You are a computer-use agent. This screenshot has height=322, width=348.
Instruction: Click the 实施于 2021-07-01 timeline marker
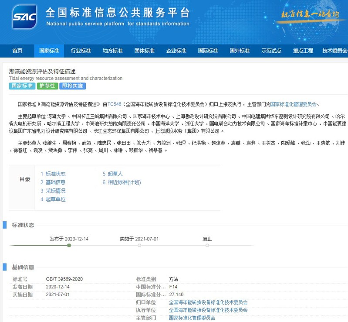click(139, 245)
